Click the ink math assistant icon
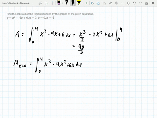157x118 pixels. click(116, 3)
